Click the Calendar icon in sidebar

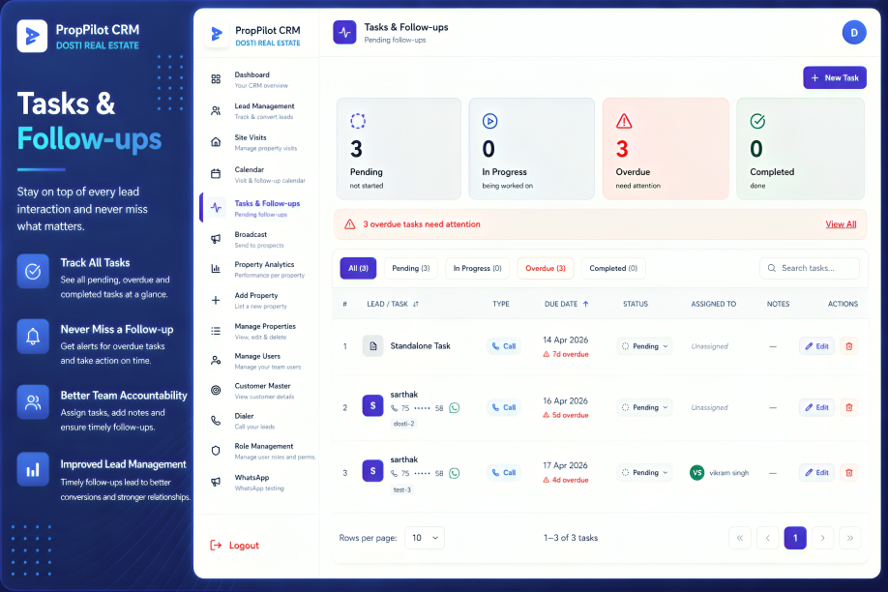tap(216, 174)
